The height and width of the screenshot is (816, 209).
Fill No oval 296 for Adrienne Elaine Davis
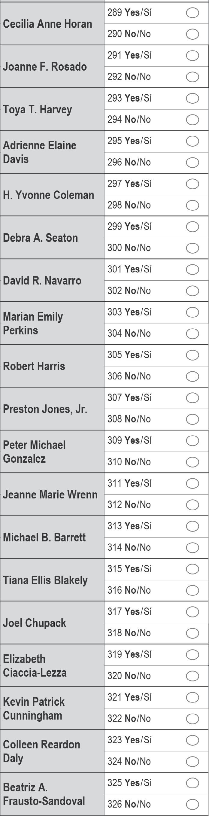pyautogui.click(x=192, y=163)
